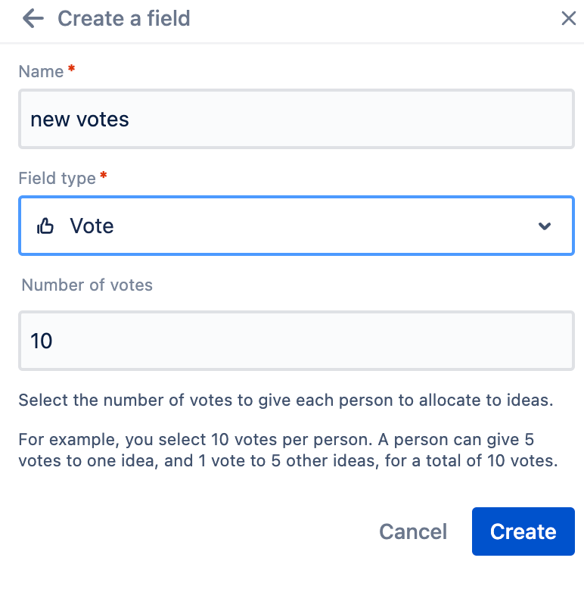Click the red asterisk beside Name

pyautogui.click(x=71, y=69)
